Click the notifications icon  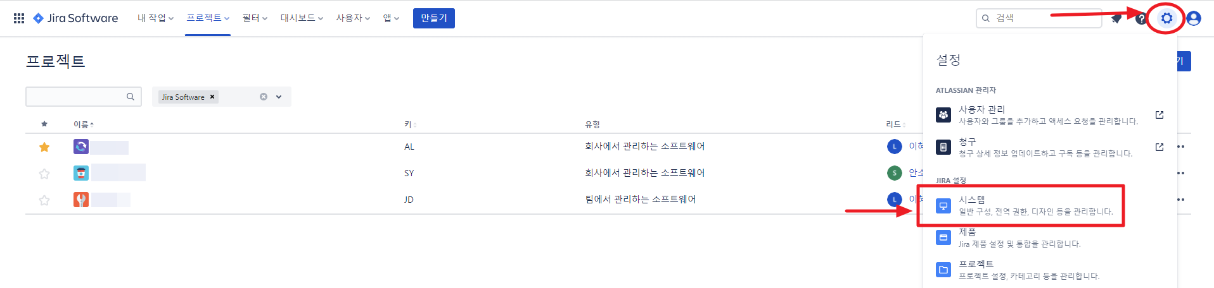(1116, 18)
